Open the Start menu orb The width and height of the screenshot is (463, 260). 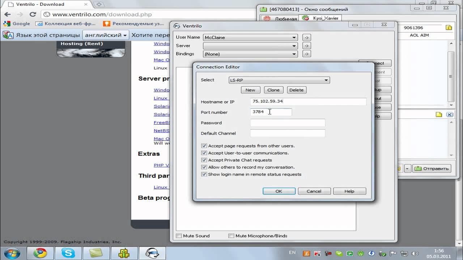[x=12, y=253]
